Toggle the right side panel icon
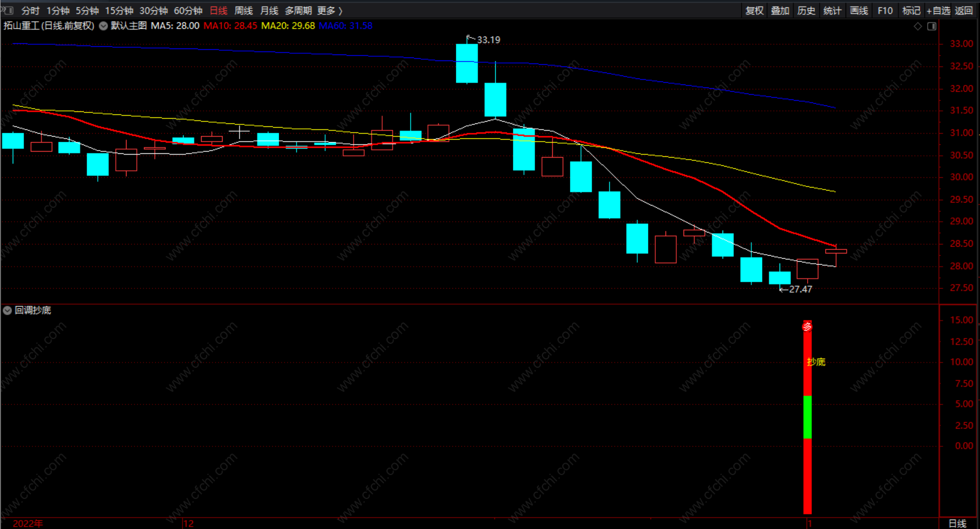The height and width of the screenshot is (529, 980). 932,26
